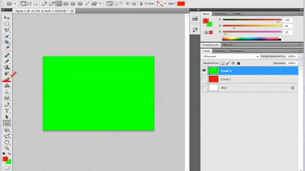
Task: Enable Shape Layers mode in options bar
Action: 23,3
